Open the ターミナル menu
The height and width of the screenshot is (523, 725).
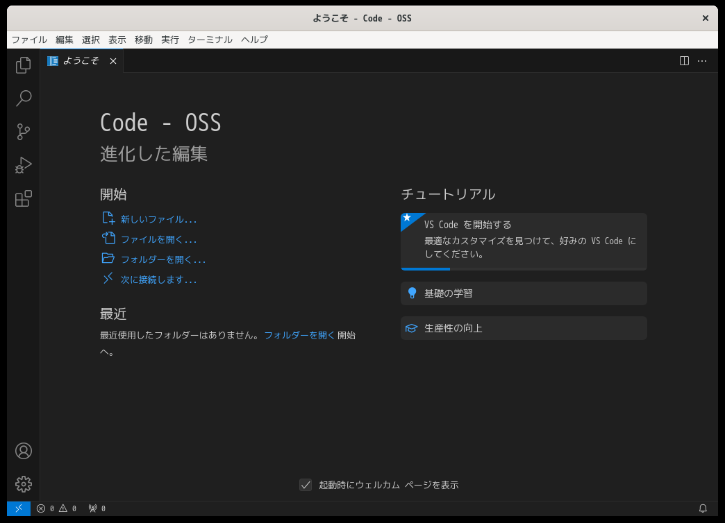coord(210,40)
